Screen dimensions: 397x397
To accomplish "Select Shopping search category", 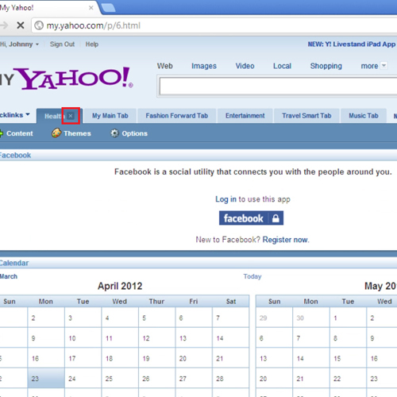I will (x=326, y=66).
